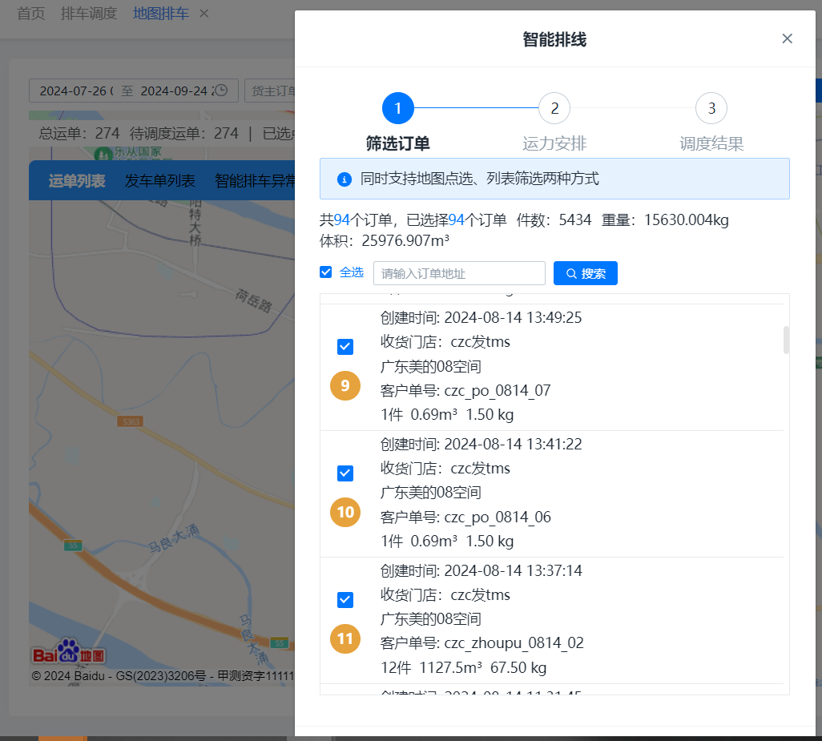Uncheck order czc_zhoupu_0814_02 checkbox
Image resolution: width=822 pixels, height=741 pixels.
tap(345, 599)
